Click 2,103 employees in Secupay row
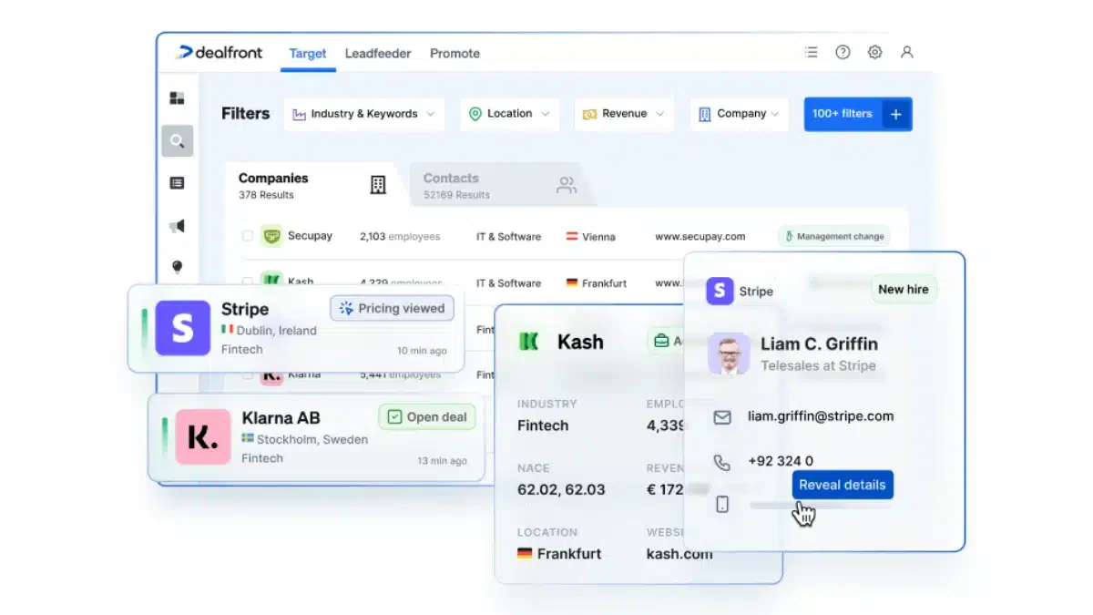 click(x=400, y=236)
